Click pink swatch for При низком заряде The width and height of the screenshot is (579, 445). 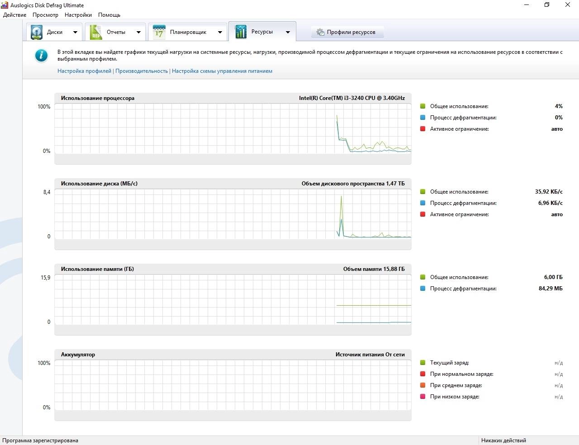[423, 397]
